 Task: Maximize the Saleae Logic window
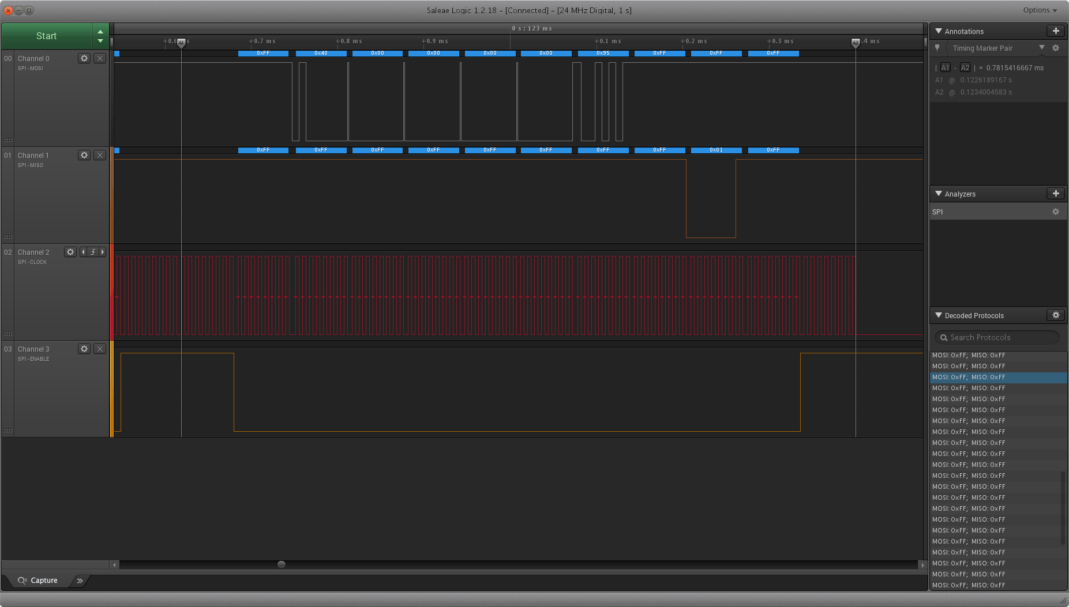tap(29, 10)
